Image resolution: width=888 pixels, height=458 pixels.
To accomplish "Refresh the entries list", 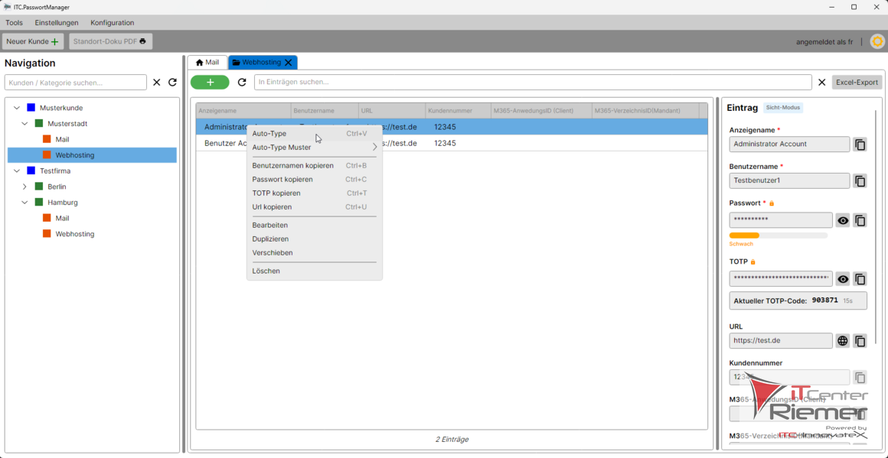I will (x=242, y=83).
